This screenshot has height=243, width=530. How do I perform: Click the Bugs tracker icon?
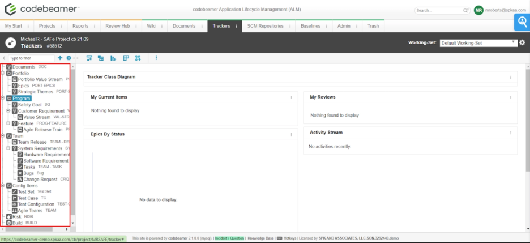pyautogui.click(x=20, y=173)
